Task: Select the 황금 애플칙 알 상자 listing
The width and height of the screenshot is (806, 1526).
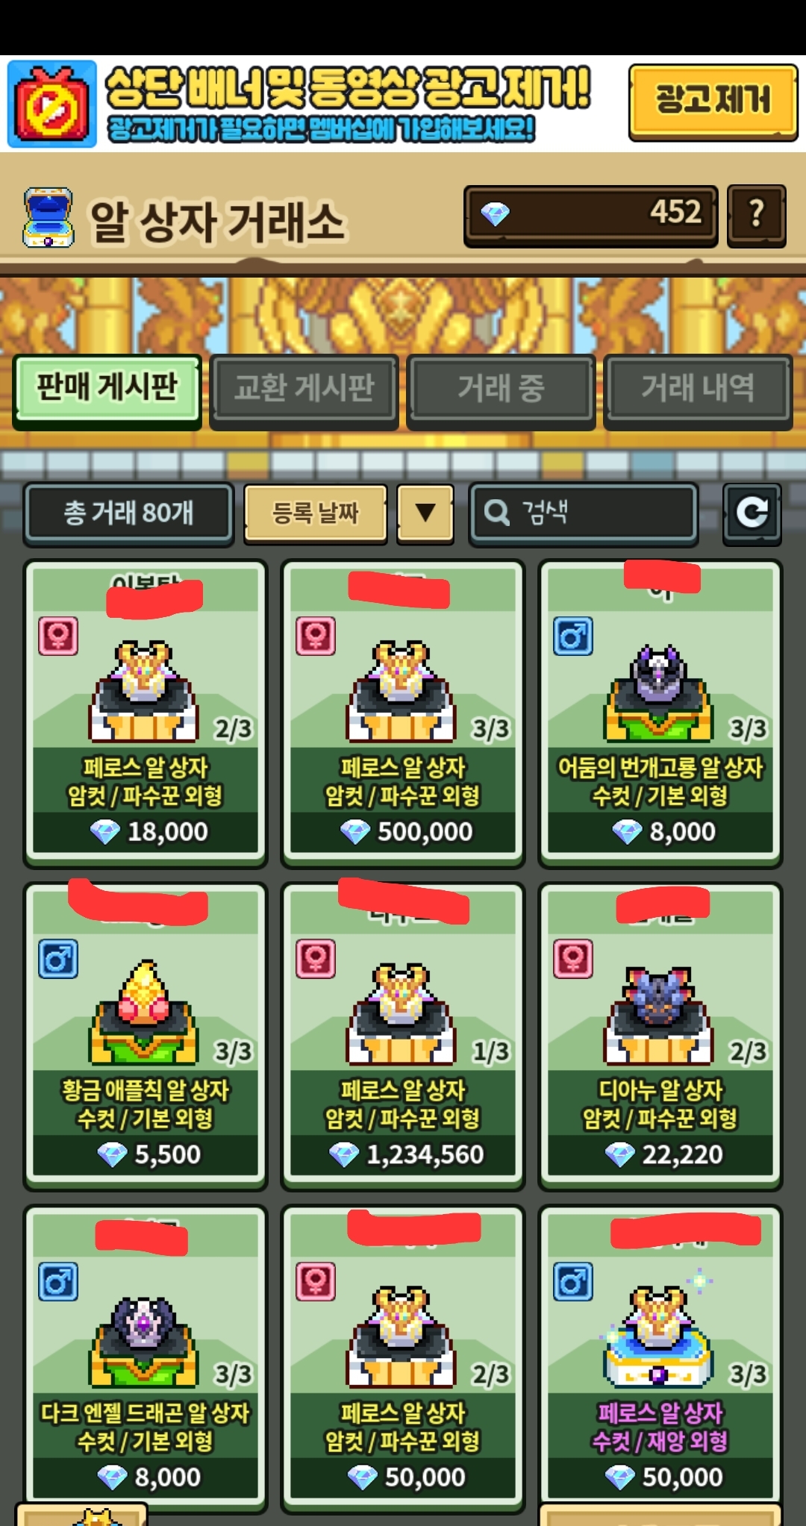Action: [x=146, y=1036]
